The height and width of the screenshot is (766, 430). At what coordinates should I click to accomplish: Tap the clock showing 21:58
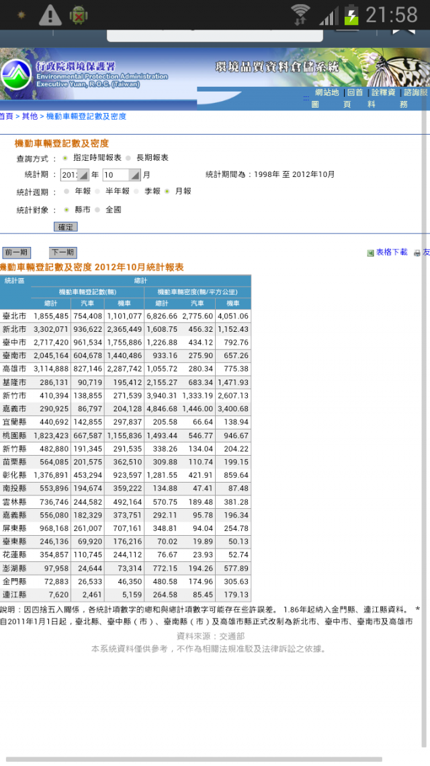[392, 15]
